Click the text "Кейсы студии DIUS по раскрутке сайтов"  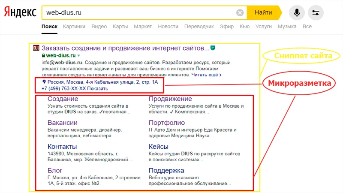(x=194, y=154)
